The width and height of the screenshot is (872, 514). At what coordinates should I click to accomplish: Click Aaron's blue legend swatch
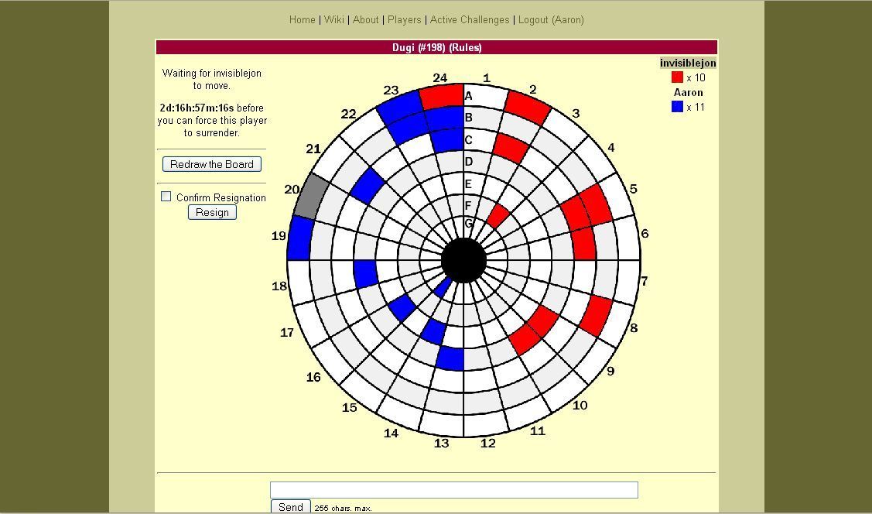[677, 107]
